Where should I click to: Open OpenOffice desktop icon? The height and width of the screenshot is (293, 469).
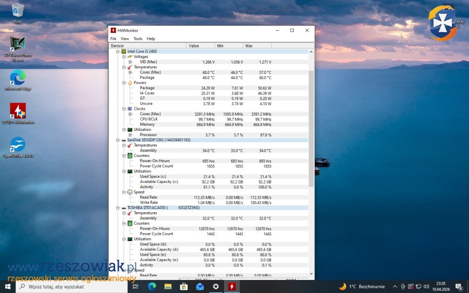(18, 146)
